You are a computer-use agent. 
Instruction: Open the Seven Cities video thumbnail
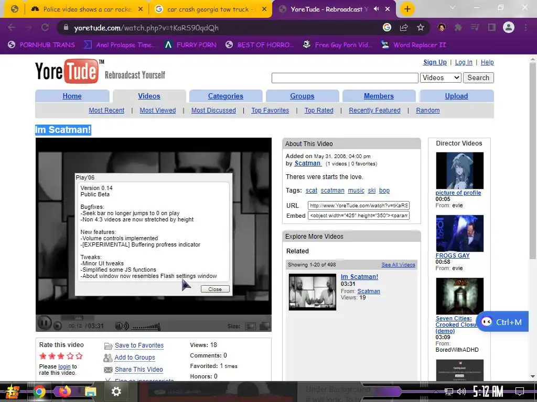(459, 296)
